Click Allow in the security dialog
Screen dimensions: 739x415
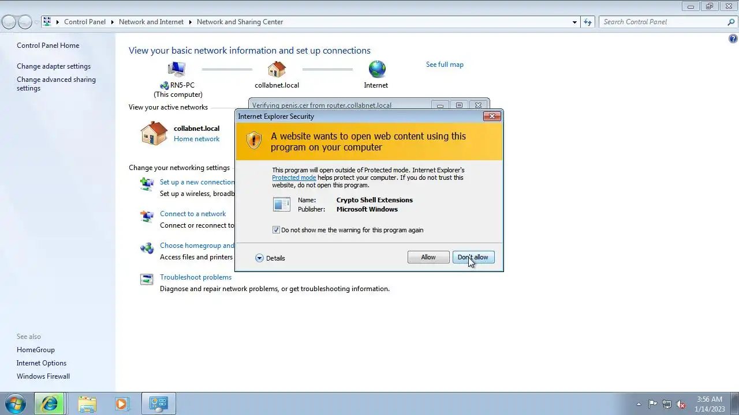tap(428, 257)
